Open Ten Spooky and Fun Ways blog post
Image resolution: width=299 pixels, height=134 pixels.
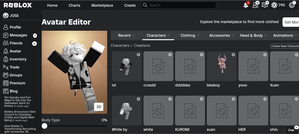[17, 101]
